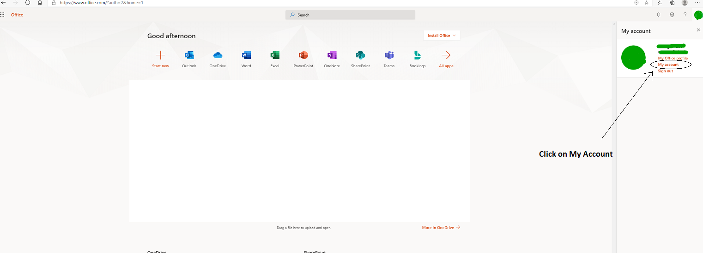Click the My account link
The width and height of the screenshot is (703, 253).
[668, 65]
